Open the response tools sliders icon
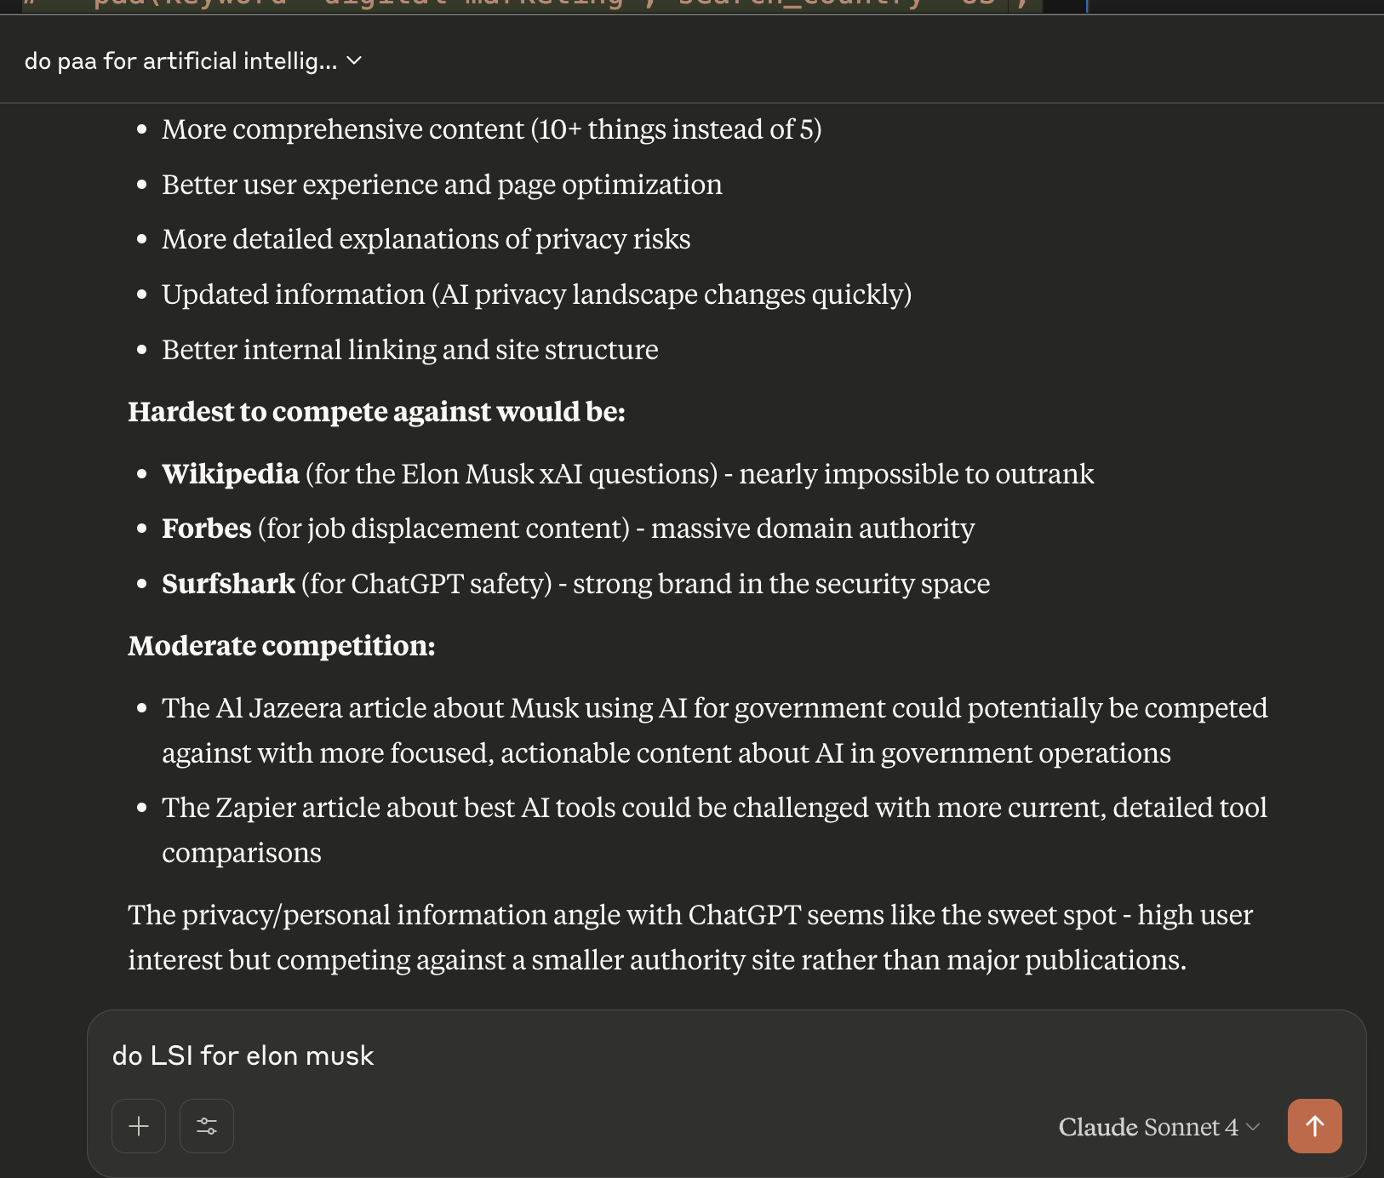This screenshot has width=1384, height=1178. point(206,1125)
